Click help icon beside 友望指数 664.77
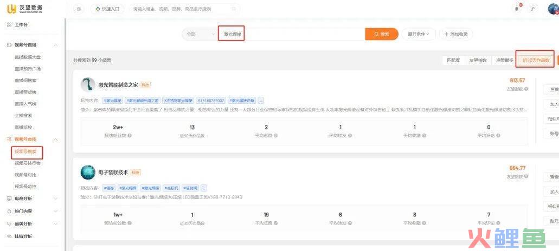Image resolution: width=559 pixels, height=251 pixels. (x=526, y=177)
